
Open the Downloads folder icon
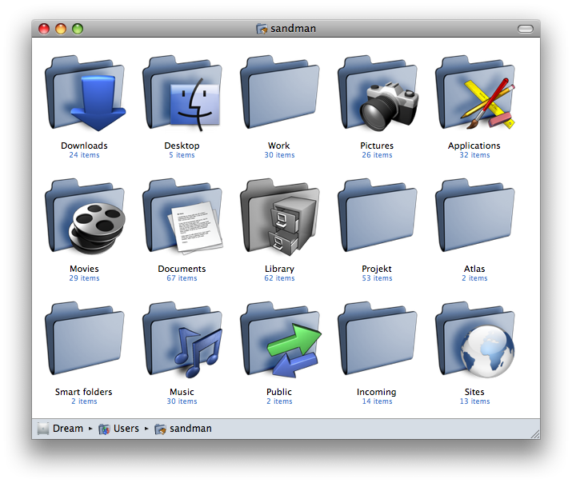[x=85, y=96]
